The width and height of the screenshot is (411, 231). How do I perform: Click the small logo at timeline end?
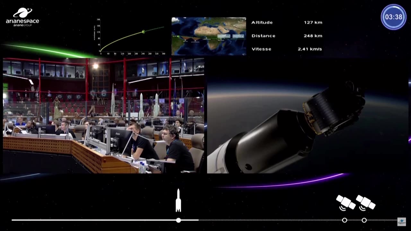point(402,221)
